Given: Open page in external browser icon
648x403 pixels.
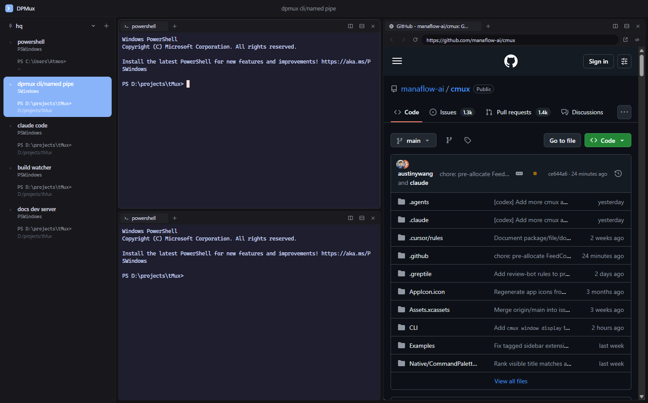Looking at the screenshot, I should pos(625,40).
